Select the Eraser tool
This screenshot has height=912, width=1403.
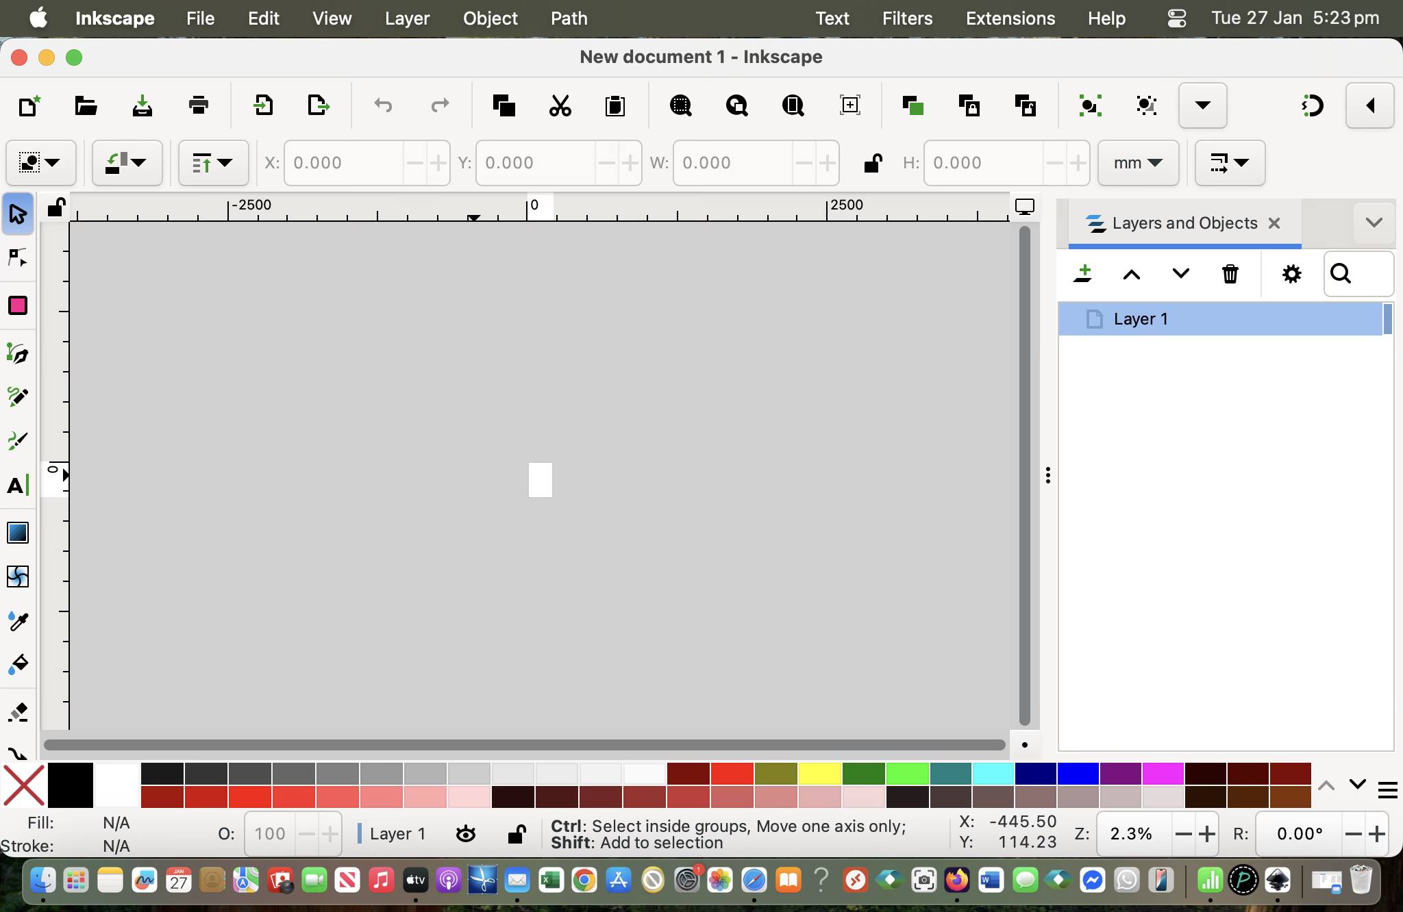[x=18, y=712]
